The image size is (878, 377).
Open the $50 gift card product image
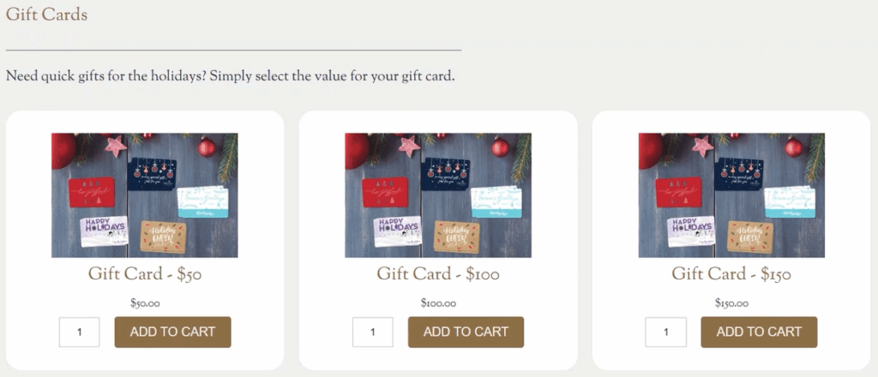point(144,194)
